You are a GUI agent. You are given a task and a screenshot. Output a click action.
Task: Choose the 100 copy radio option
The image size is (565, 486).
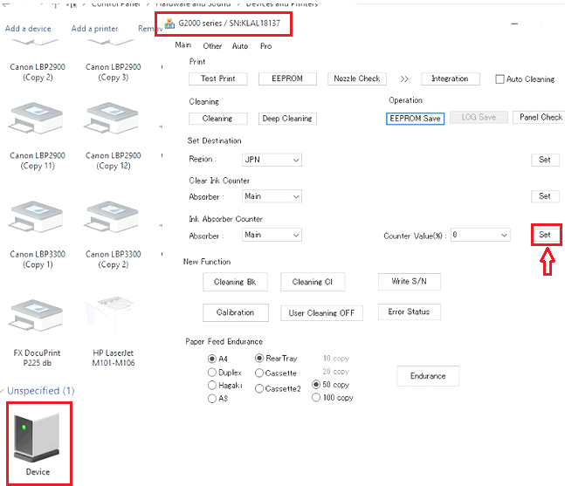317,398
